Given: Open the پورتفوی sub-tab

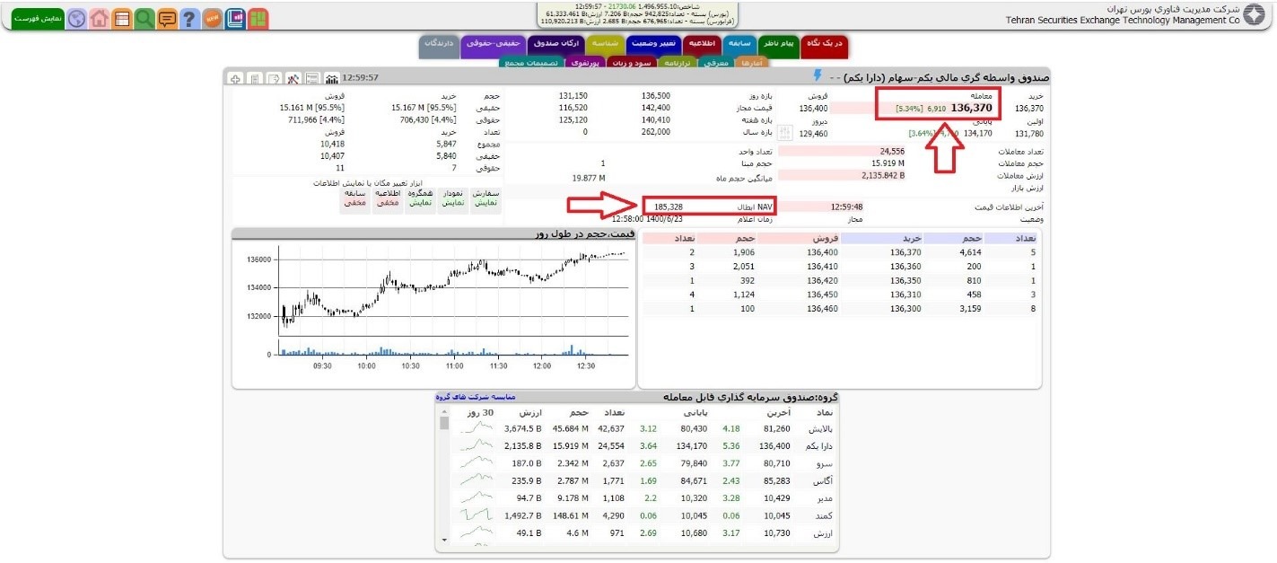Looking at the screenshot, I should (584, 63).
